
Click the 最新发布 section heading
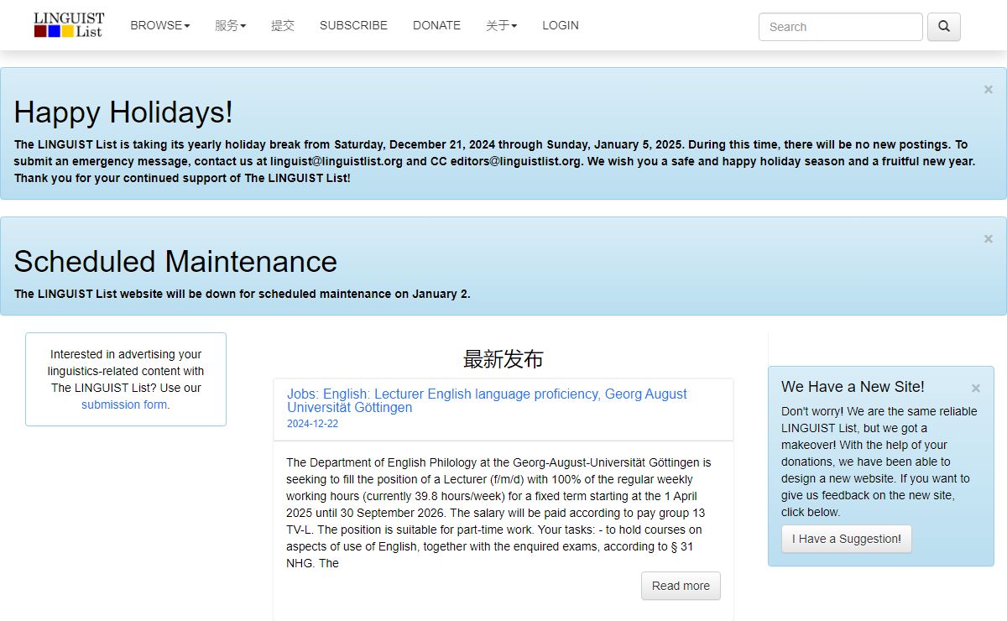(x=503, y=359)
